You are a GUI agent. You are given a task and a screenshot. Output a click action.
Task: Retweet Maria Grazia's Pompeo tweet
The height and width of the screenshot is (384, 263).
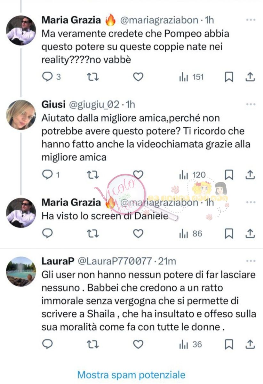[93, 77]
